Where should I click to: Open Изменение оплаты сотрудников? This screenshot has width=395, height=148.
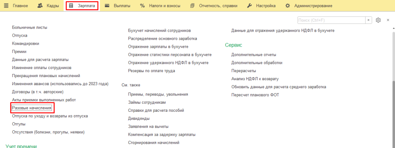pos(42,68)
